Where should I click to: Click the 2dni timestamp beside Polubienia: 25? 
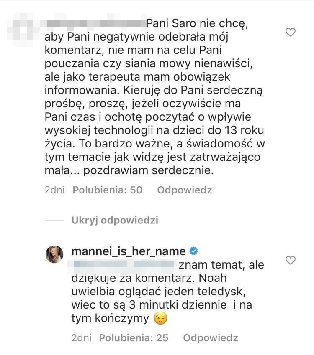point(80,337)
